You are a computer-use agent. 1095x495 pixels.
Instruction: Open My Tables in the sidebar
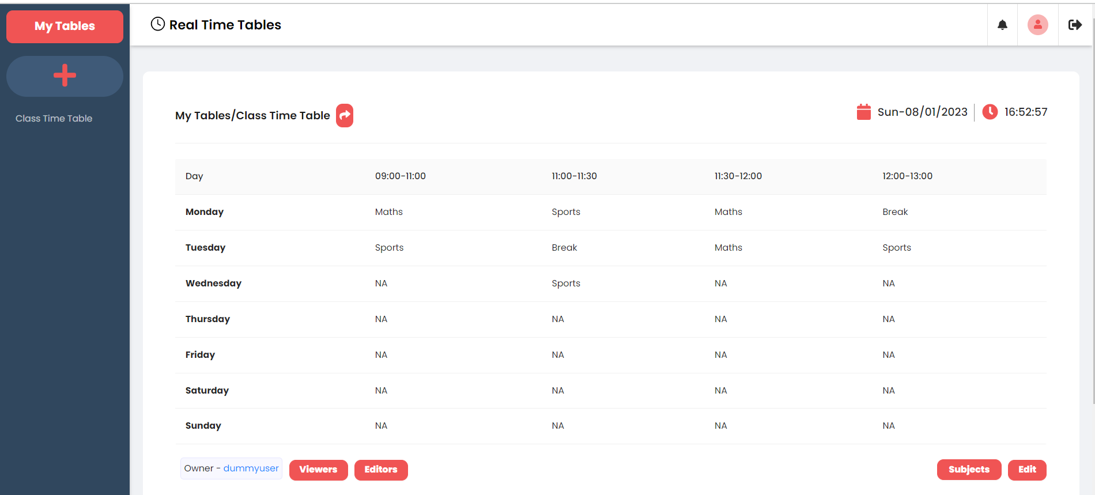pyautogui.click(x=65, y=27)
